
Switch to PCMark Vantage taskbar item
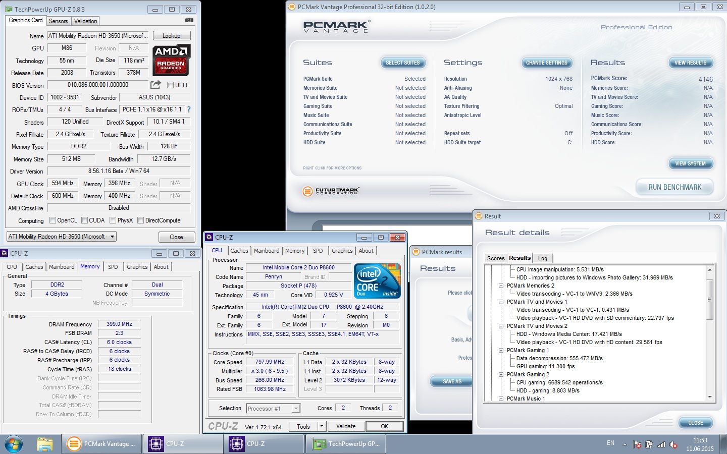[101, 444]
